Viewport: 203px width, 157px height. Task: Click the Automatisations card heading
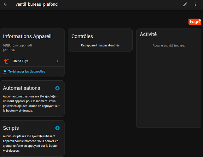22,88
